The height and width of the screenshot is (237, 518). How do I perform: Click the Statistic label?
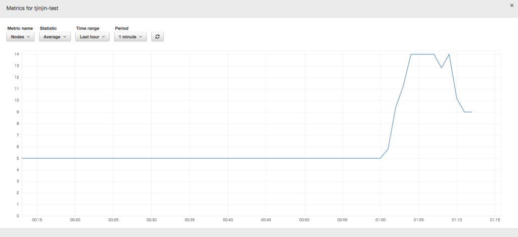(49, 28)
